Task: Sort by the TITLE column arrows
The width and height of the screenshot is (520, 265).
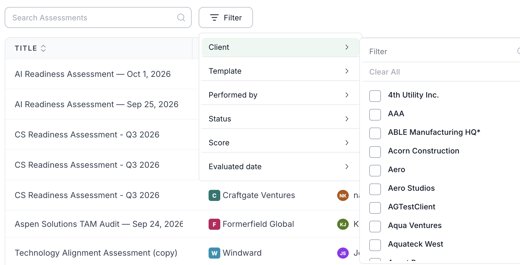Action: point(43,48)
